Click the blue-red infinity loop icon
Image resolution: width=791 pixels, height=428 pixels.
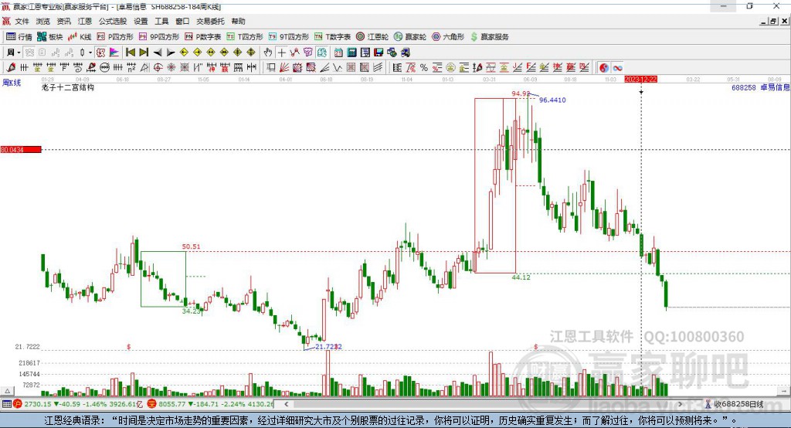coord(617,68)
